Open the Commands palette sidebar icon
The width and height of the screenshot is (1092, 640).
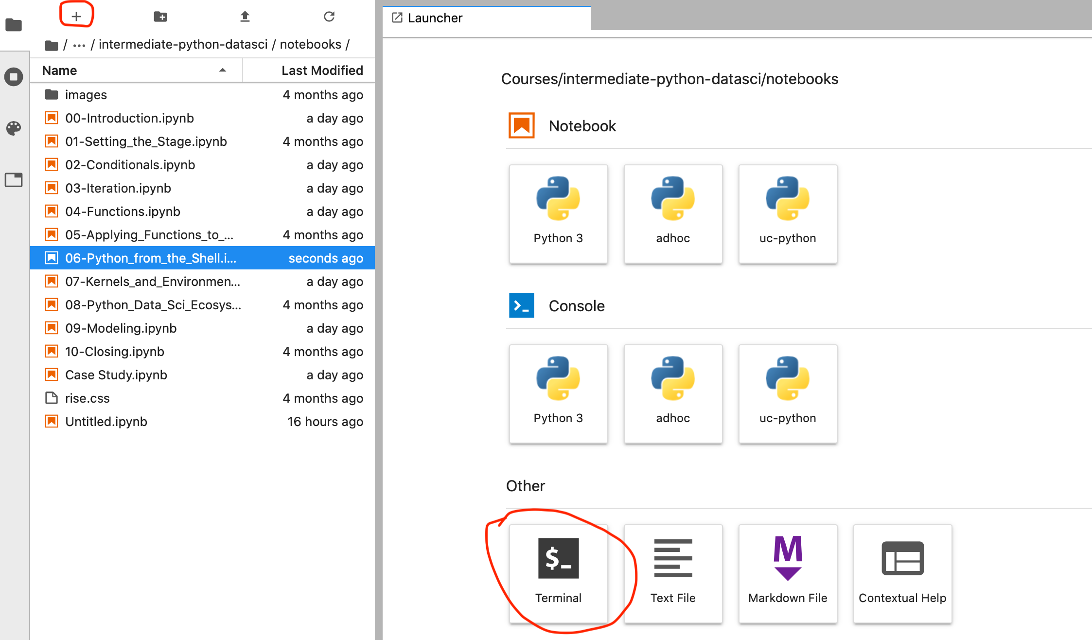pos(14,128)
